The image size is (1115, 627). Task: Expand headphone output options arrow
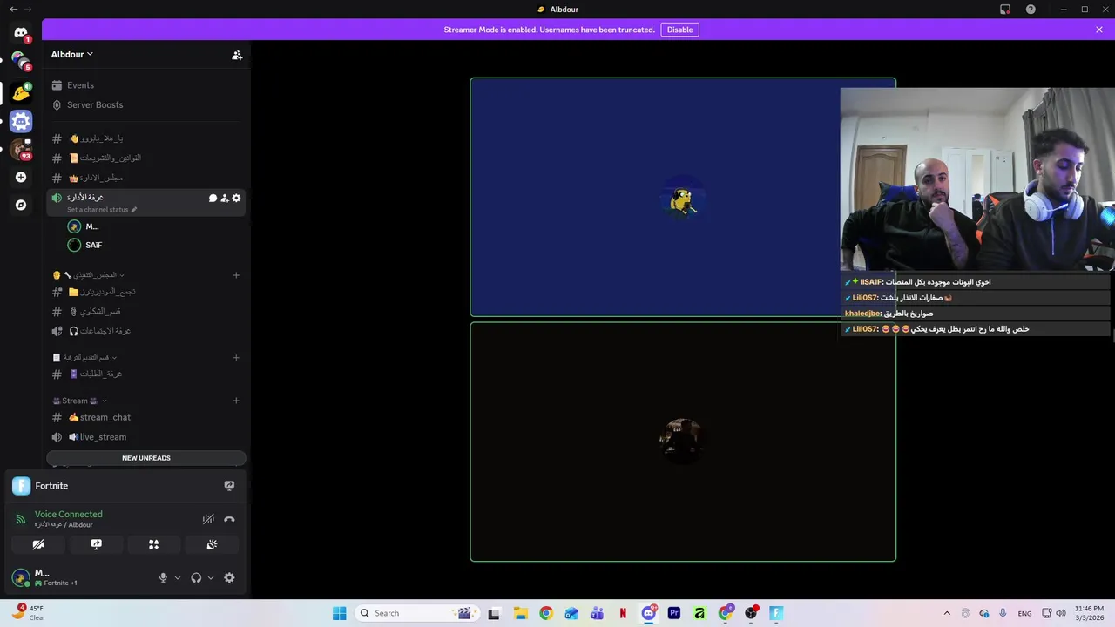coord(211,577)
